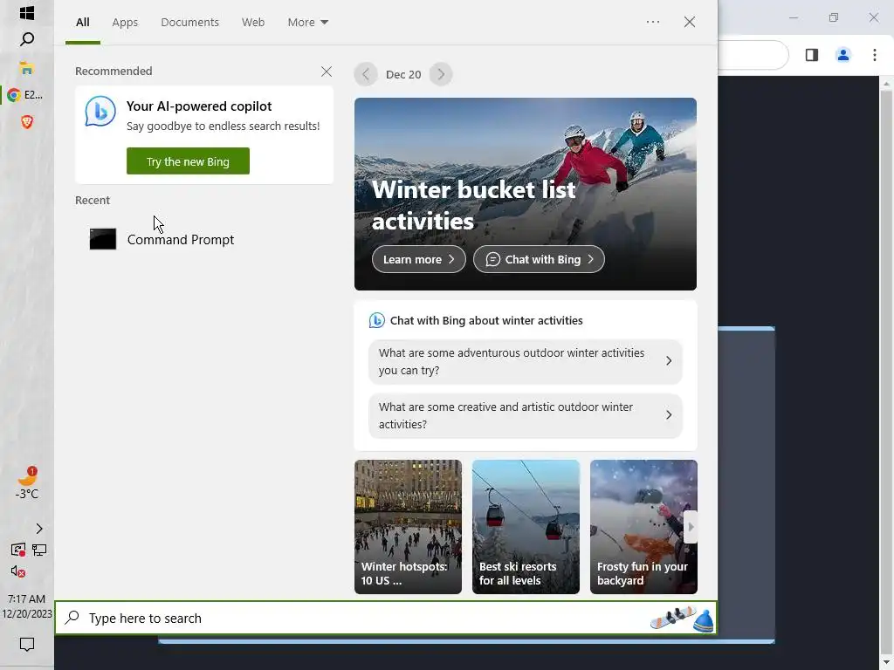Click Try the new Bing button
The image size is (894, 670).
coord(189,161)
